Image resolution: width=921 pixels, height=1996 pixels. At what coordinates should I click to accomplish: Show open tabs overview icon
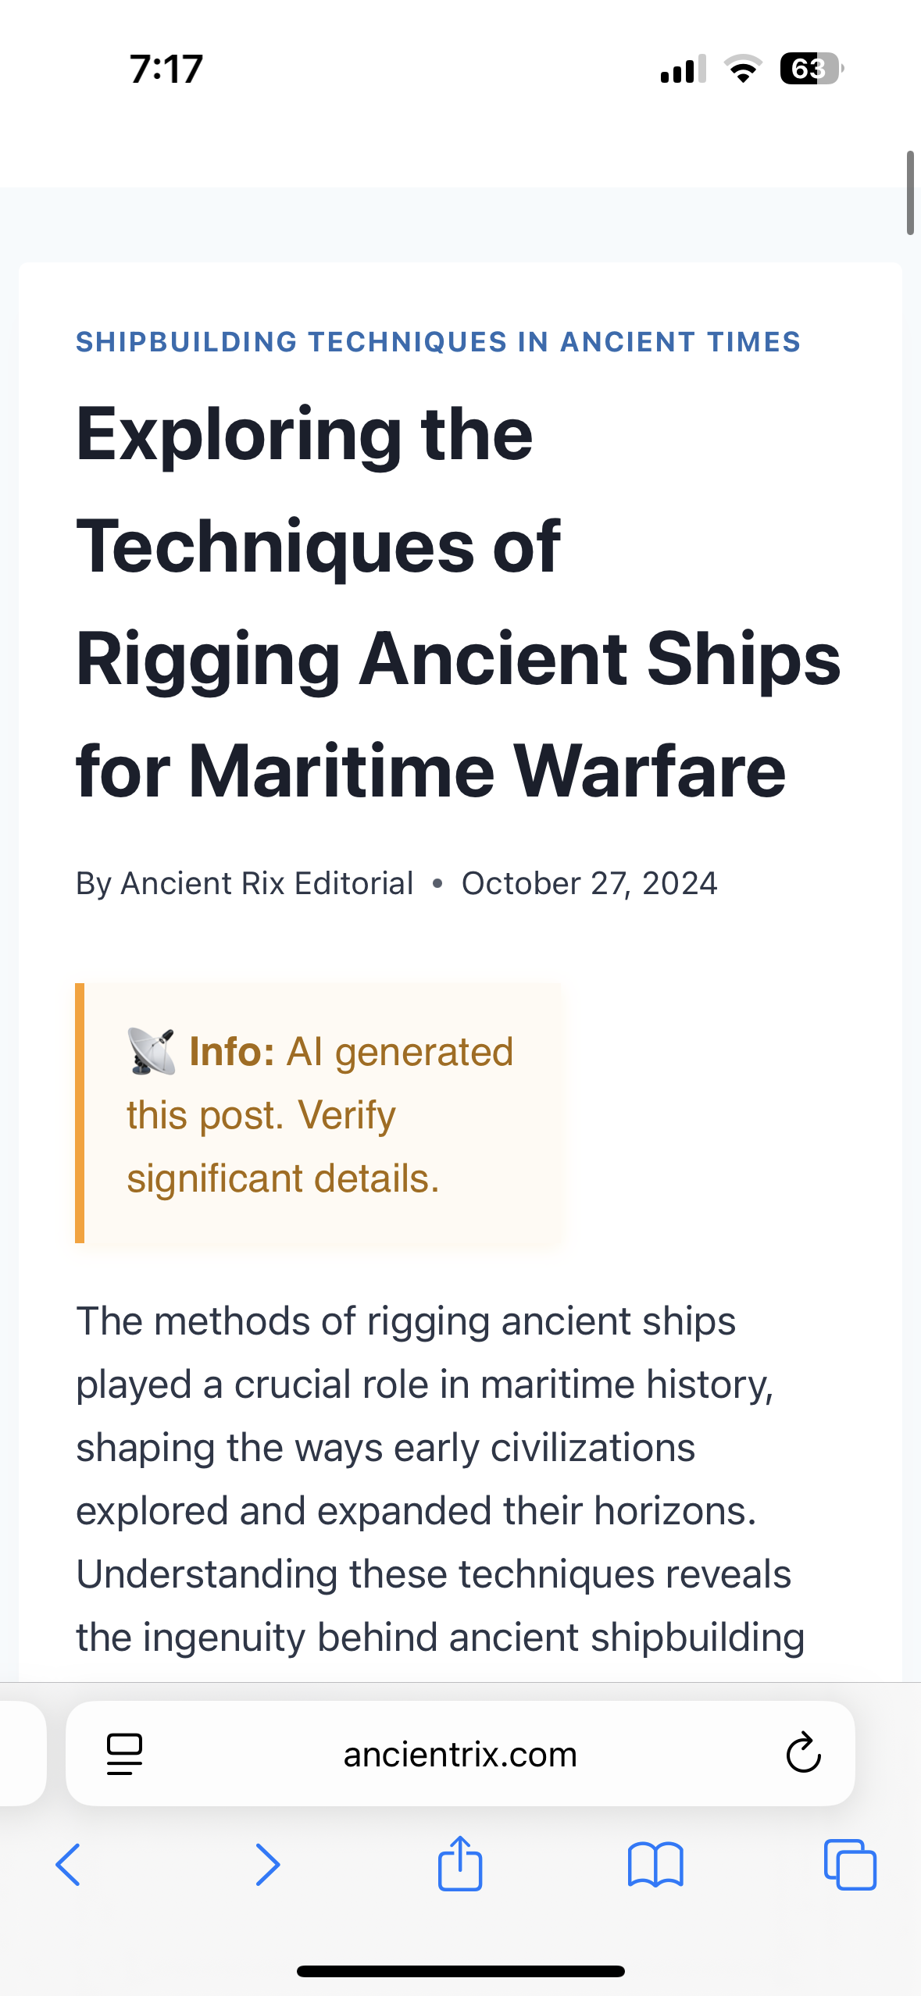[850, 1865]
